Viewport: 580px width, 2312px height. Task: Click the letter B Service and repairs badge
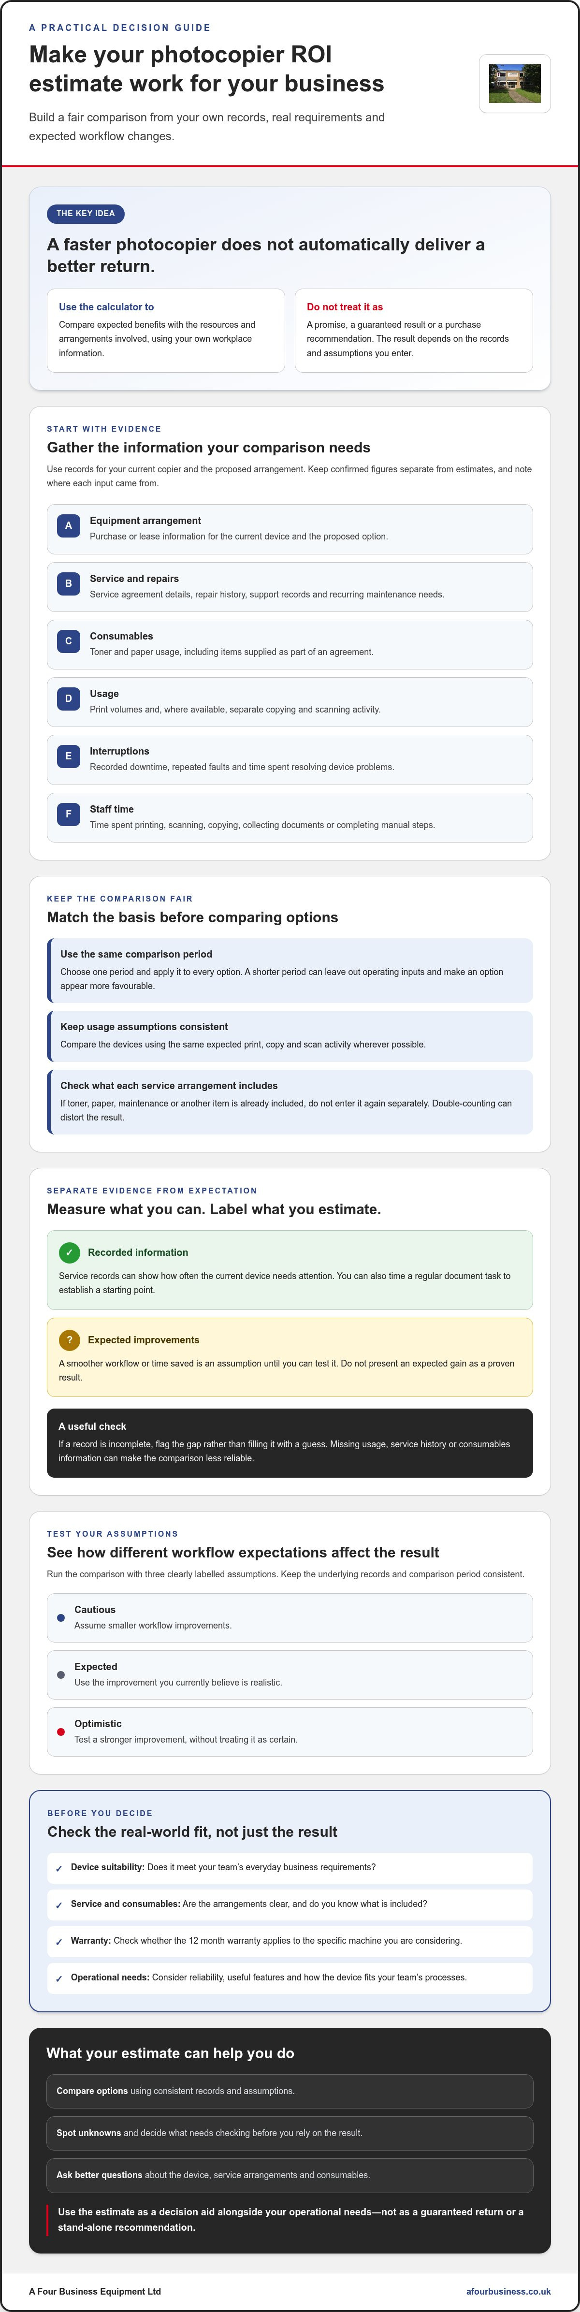tap(68, 583)
